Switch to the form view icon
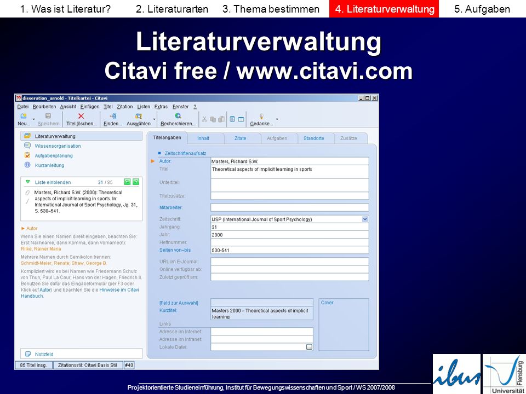Image resolution: width=526 pixels, height=394 pixels. click(232, 119)
